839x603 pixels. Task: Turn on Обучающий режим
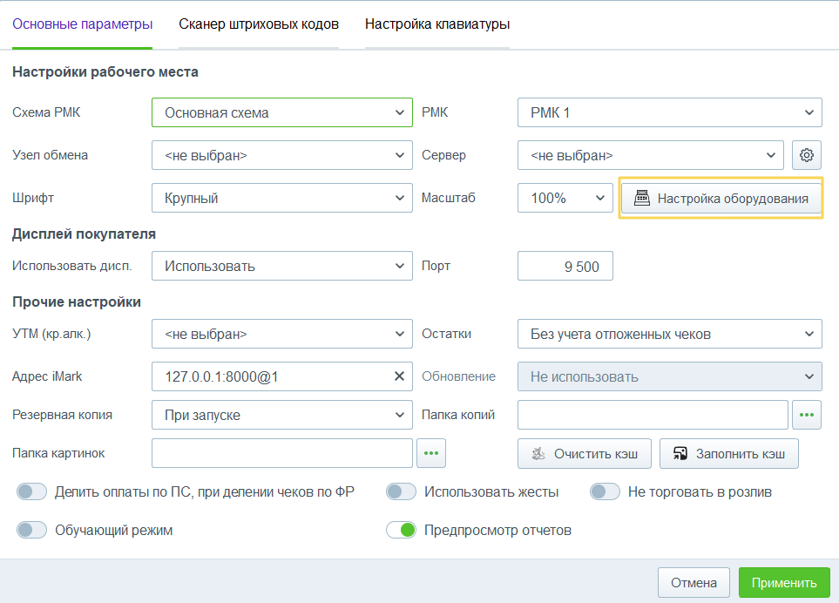pyautogui.click(x=31, y=530)
